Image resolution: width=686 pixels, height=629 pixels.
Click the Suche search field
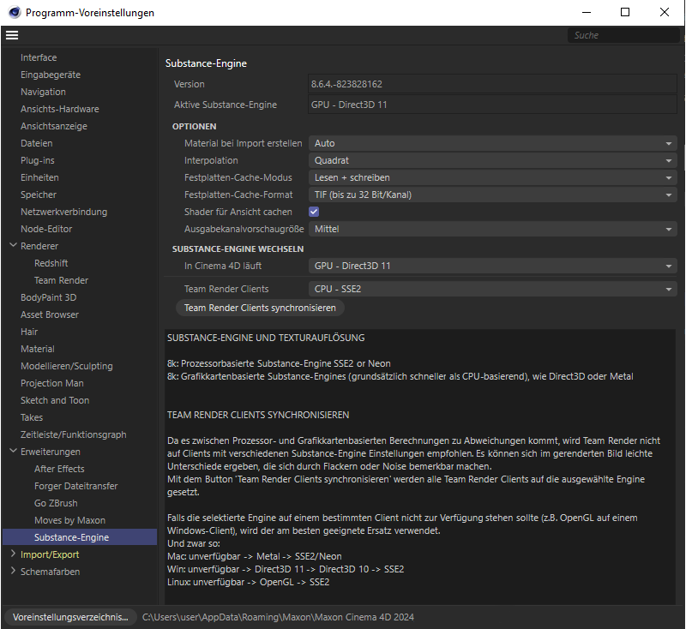pyautogui.click(x=623, y=35)
